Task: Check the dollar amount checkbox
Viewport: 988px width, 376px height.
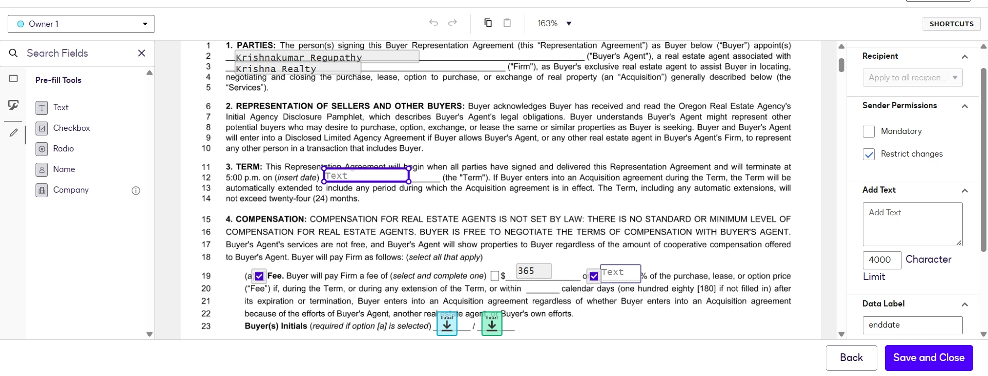Action: point(495,276)
